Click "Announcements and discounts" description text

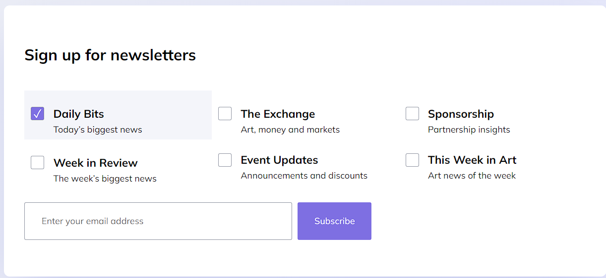tap(304, 176)
